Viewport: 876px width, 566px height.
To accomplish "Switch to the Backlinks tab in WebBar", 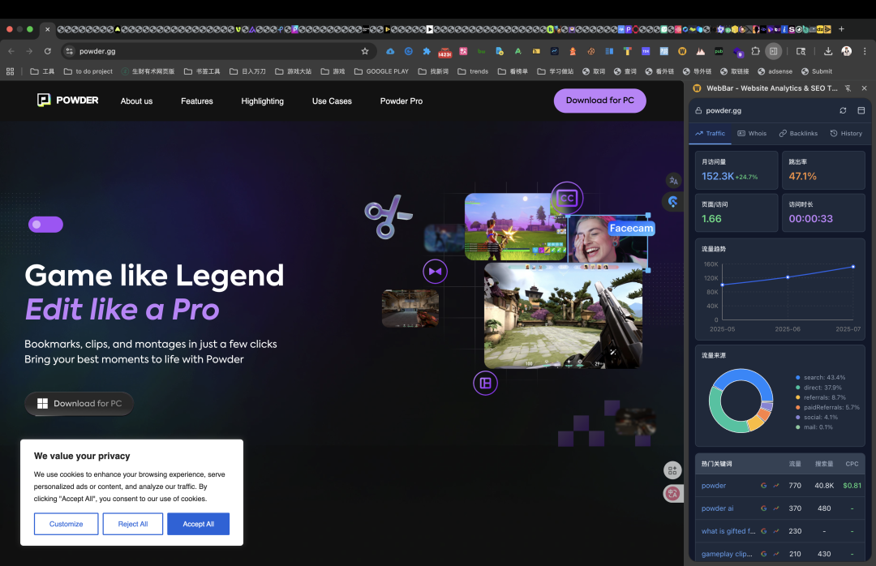I will (x=798, y=134).
